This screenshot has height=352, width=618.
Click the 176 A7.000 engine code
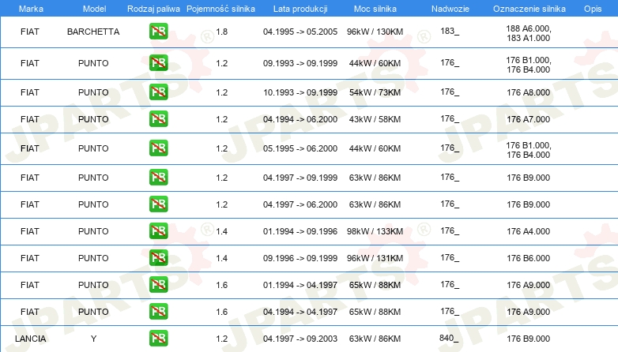click(529, 119)
